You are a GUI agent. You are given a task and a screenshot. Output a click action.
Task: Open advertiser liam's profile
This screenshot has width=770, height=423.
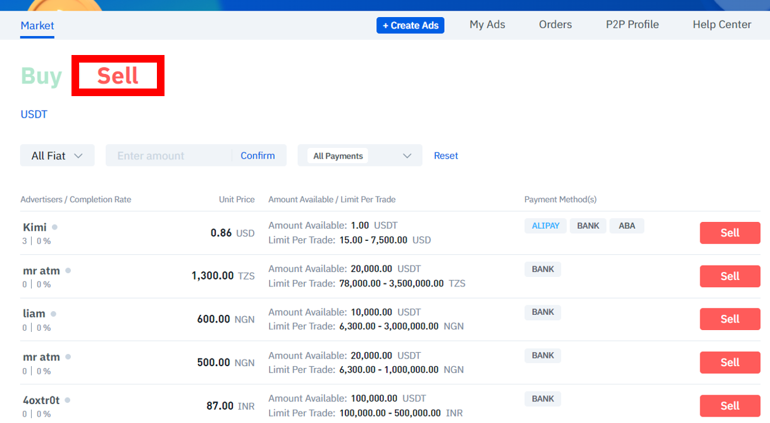coord(34,314)
